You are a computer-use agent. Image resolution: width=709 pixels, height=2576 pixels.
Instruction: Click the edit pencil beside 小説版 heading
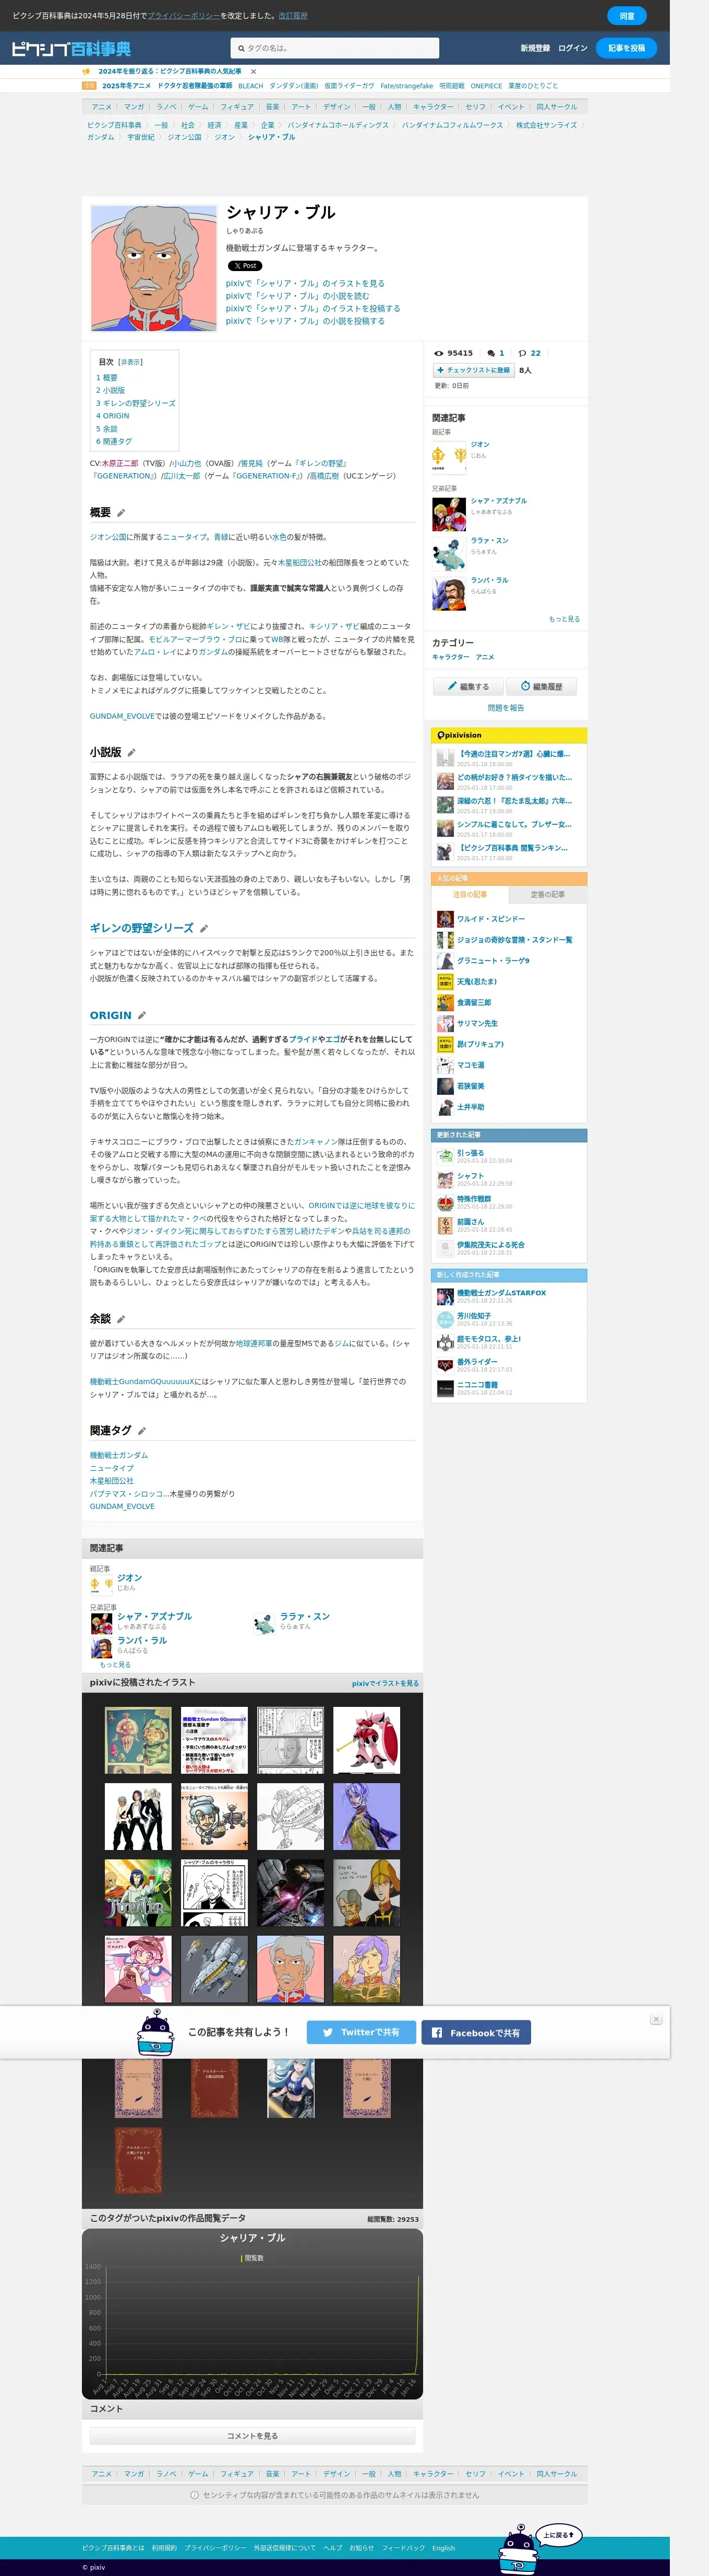click(131, 753)
